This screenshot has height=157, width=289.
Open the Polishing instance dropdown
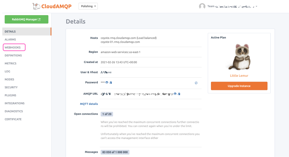coord(88,6)
